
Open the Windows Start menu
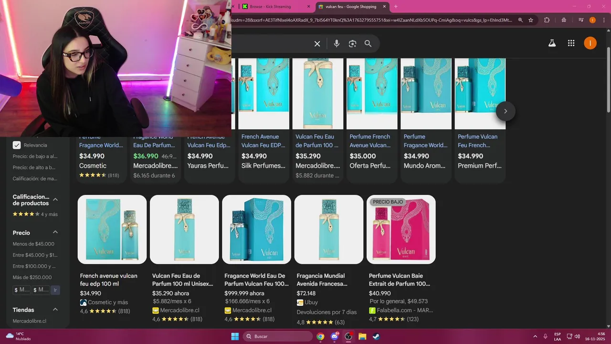pyautogui.click(x=235, y=336)
